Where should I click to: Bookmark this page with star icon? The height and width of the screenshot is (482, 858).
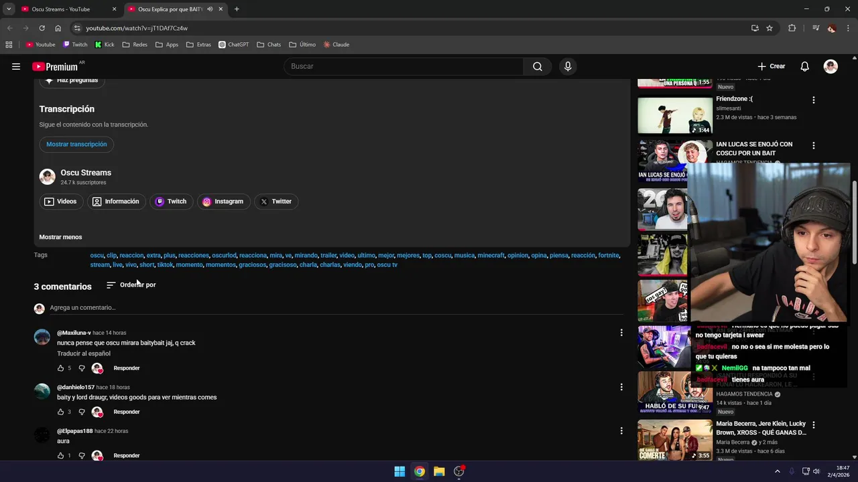coord(770,28)
